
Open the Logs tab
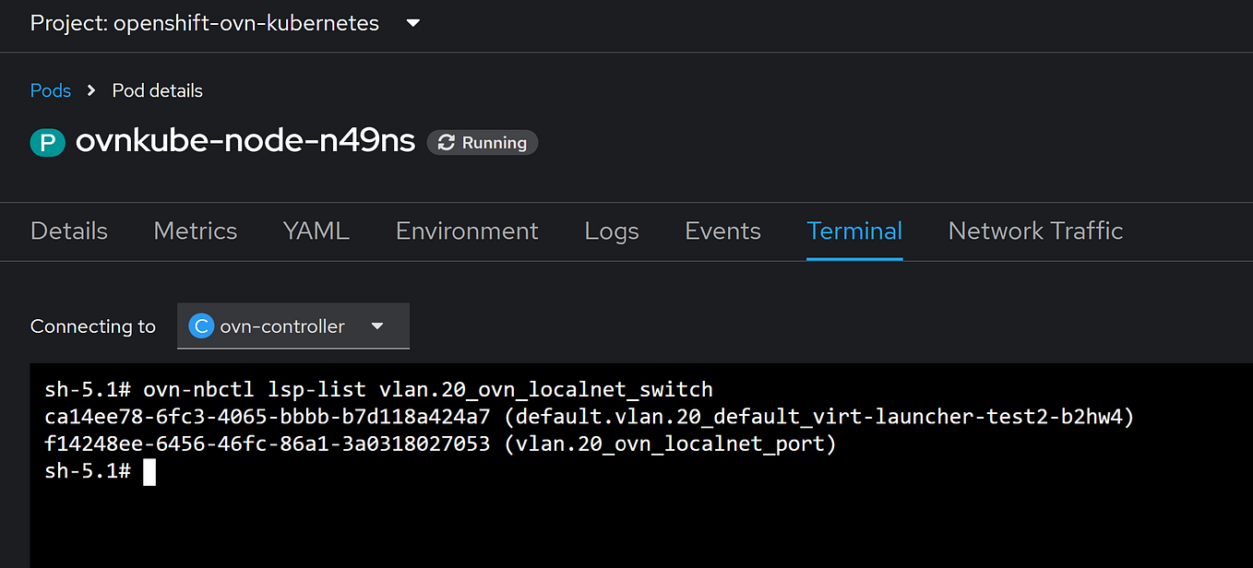point(611,231)
